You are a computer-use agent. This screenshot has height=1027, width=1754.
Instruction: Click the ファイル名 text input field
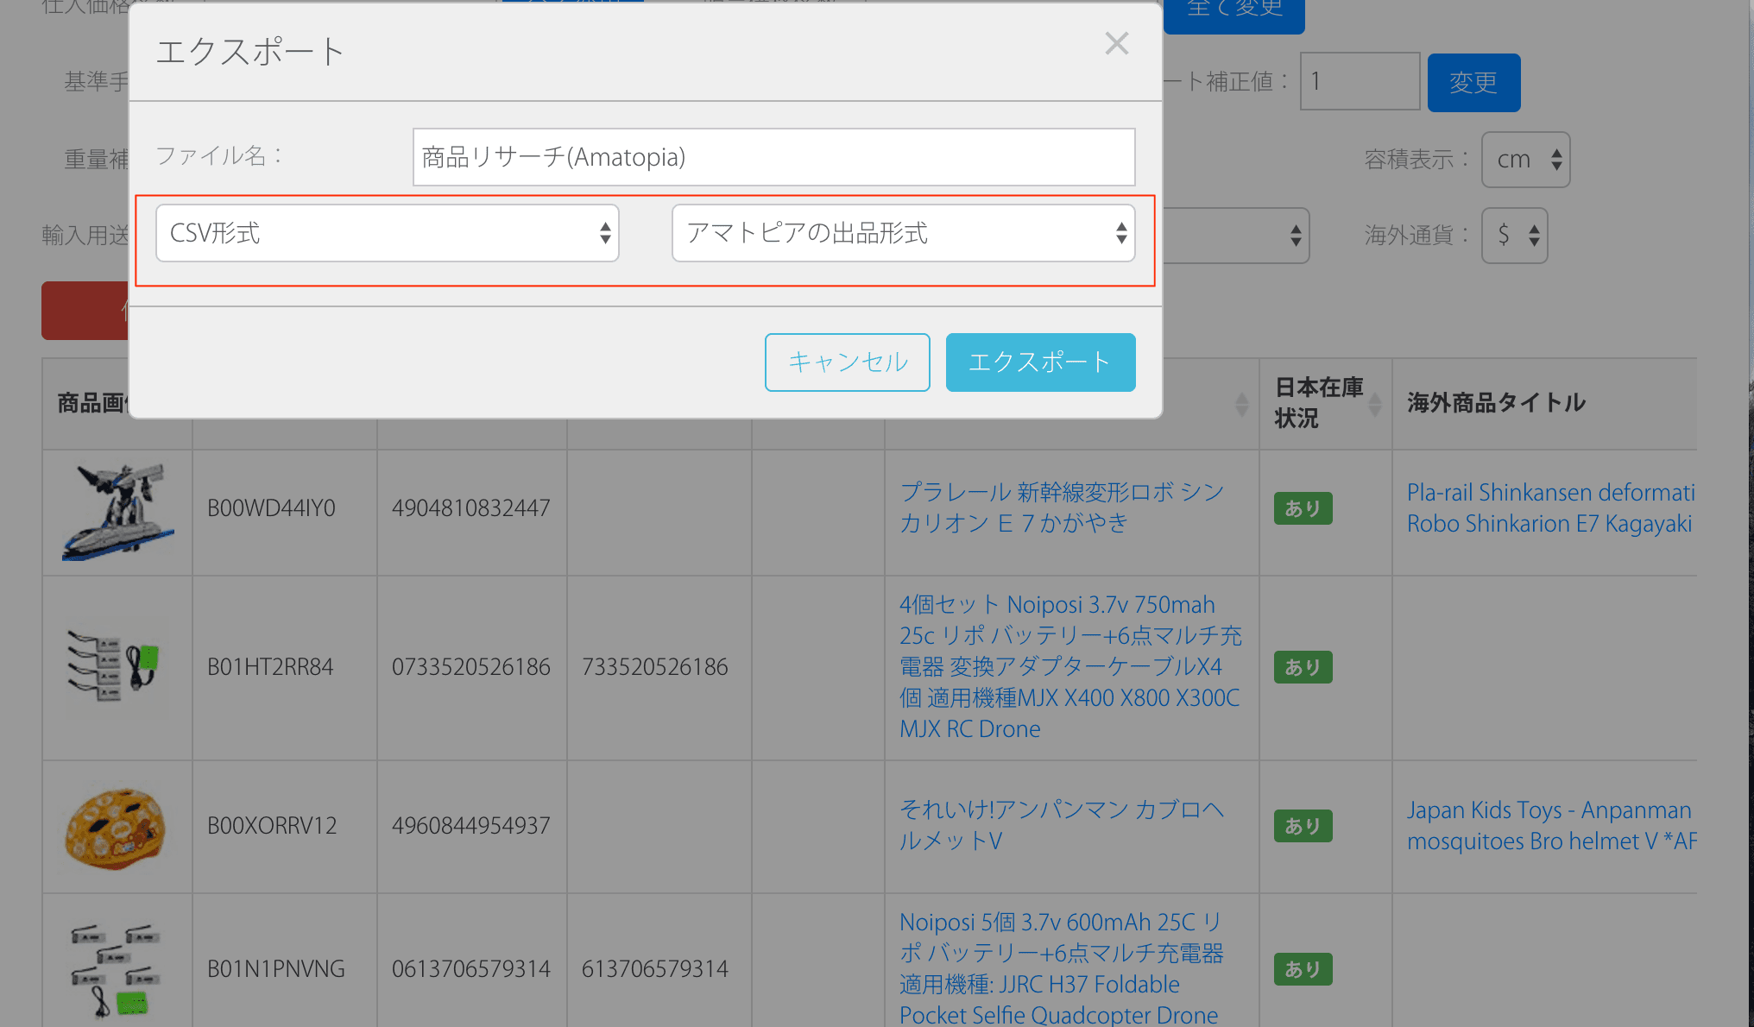point(773,157)
